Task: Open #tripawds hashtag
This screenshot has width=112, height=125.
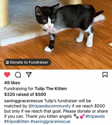Action: tap(95, 116)
